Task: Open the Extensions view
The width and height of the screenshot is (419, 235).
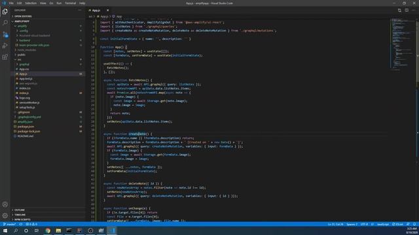Action: coord(5,57)
